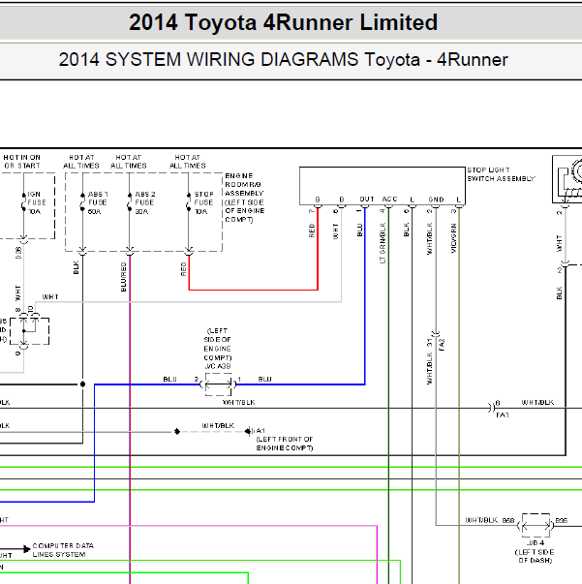Select 'WHT/BLK' label left of J/B 4
Viewport: 582px width, 584px height.
(481, 520)
